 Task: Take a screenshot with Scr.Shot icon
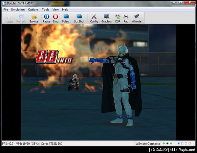pos(79,18)
